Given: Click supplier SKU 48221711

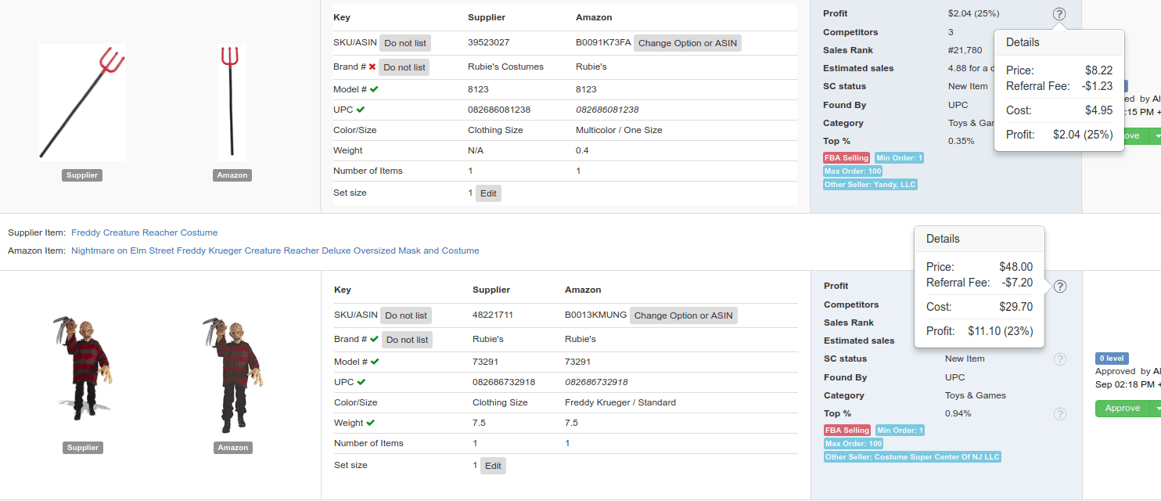Looking at the screenshot, I should pos(493,315).
